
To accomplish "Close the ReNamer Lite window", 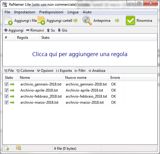I will tap(151, 3).
